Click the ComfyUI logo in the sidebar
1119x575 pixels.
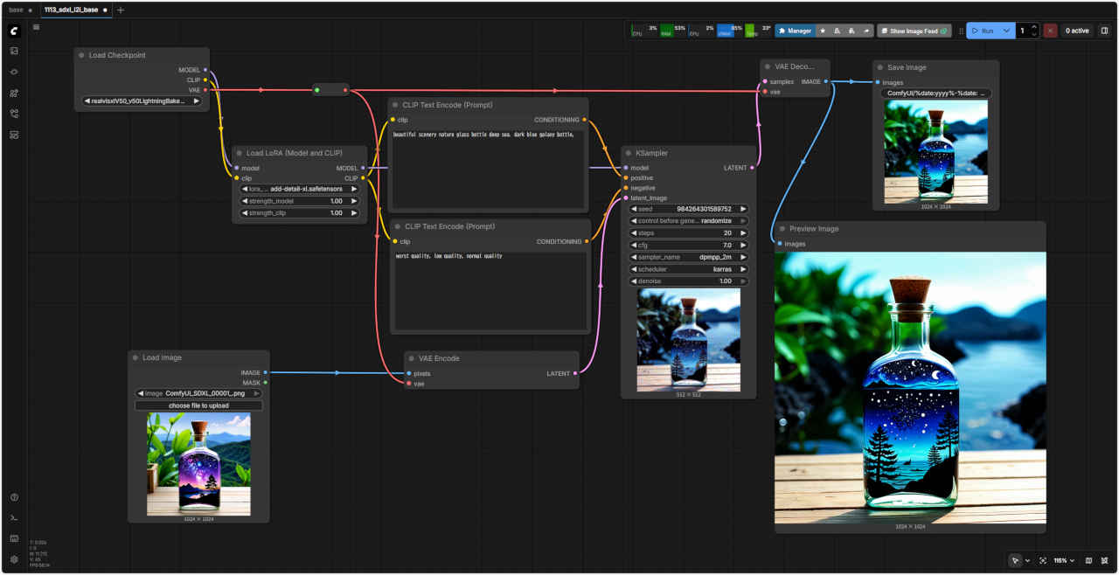[14, 31]
